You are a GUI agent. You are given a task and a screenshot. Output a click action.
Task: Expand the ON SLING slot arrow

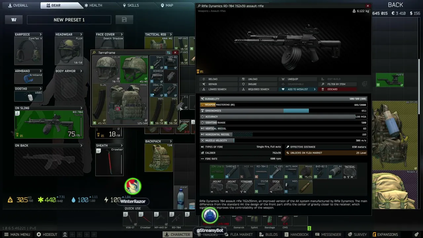tap(81, 108)
